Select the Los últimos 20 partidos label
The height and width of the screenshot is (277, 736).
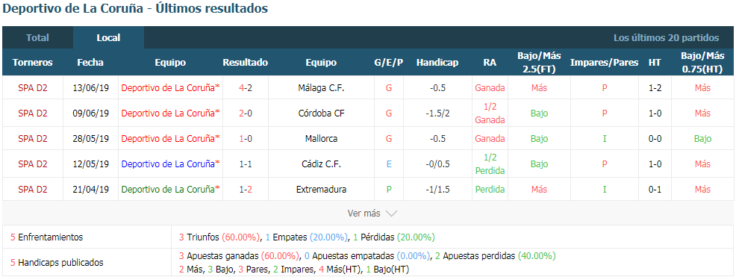pos(666,38)
